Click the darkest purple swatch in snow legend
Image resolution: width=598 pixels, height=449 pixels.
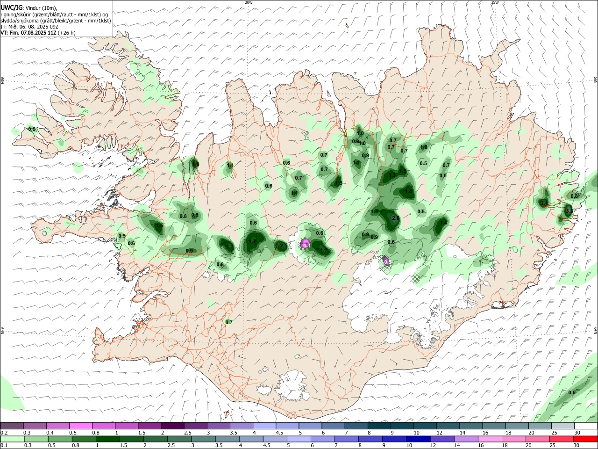(172, 426)
